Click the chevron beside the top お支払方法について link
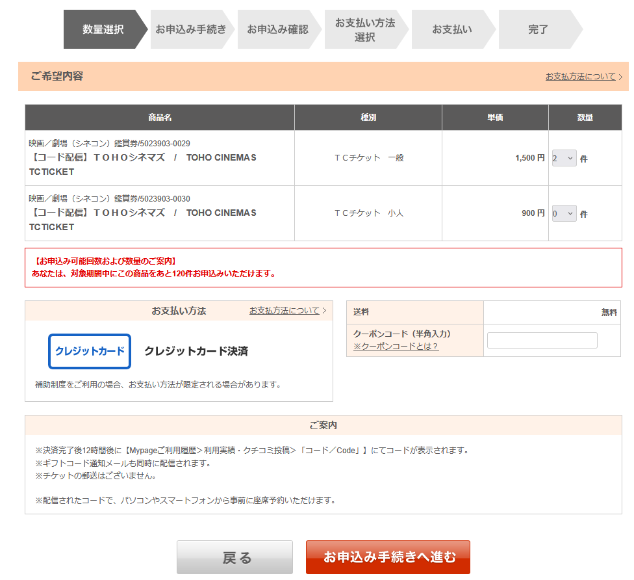 (x=620, y=77)
